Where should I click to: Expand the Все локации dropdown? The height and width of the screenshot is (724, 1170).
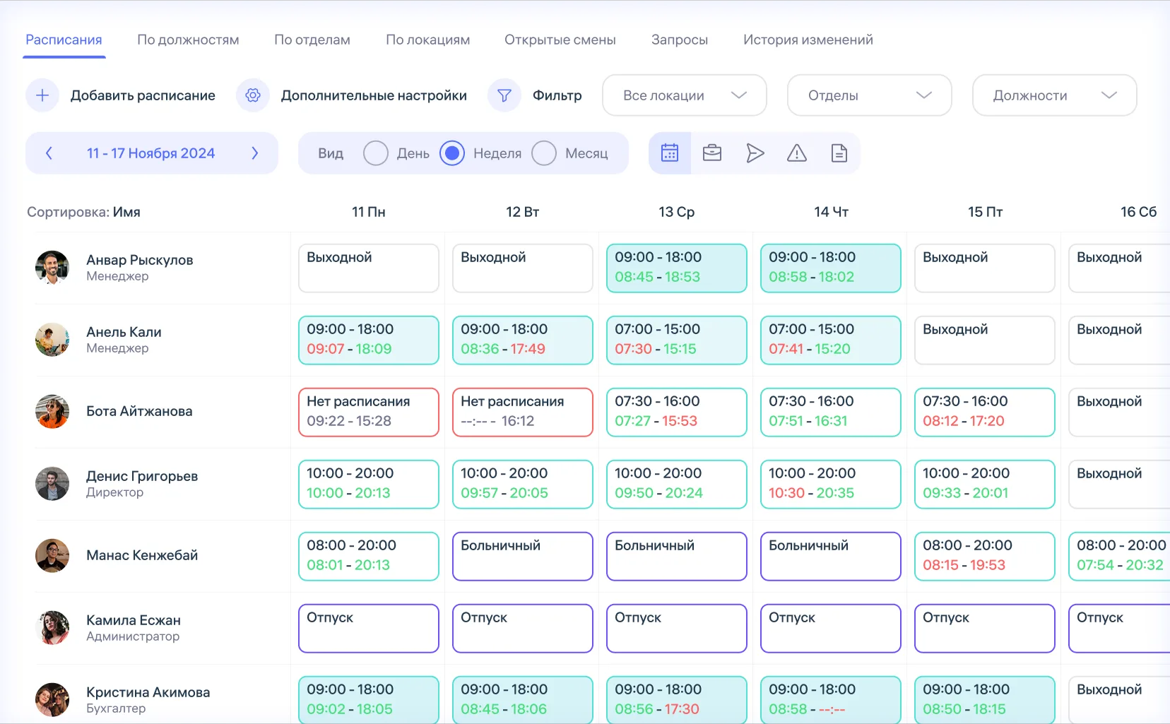pyautogui.click(x=685, y=95)
